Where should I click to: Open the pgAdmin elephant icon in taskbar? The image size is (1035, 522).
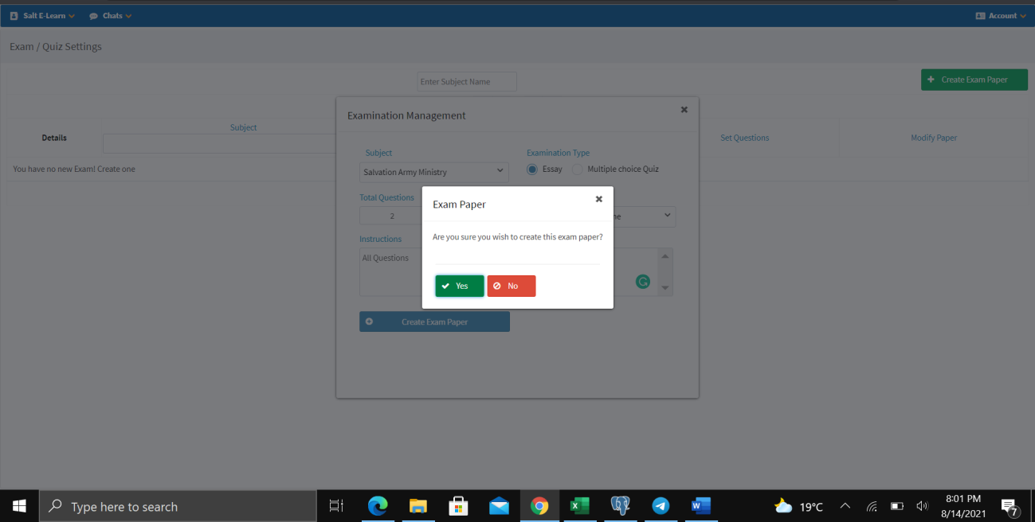[620, 506]
